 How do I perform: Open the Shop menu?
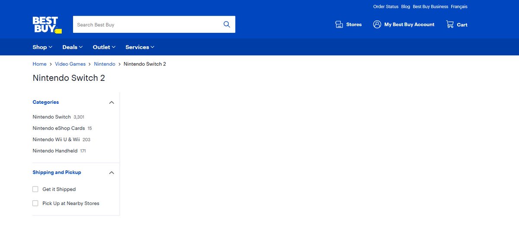(x=42, y=47)
